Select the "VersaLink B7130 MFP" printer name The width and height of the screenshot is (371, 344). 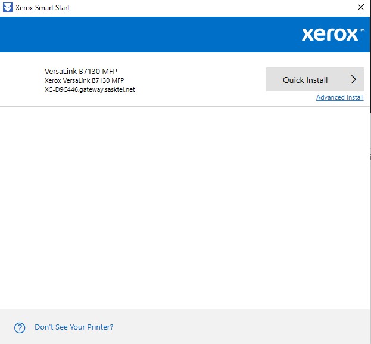[80, 72]
